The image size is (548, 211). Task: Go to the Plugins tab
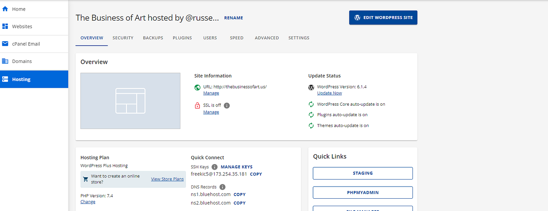[183, 38]
